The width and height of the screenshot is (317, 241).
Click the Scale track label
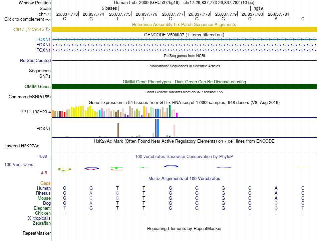[45, 8]
